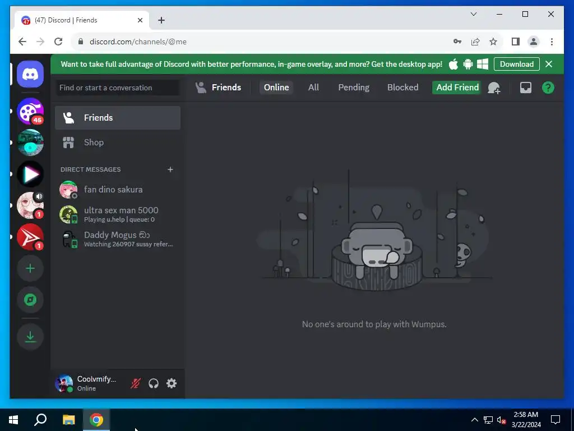Reload the page
The image size is (574, 431).
click(x=58, y=42)
